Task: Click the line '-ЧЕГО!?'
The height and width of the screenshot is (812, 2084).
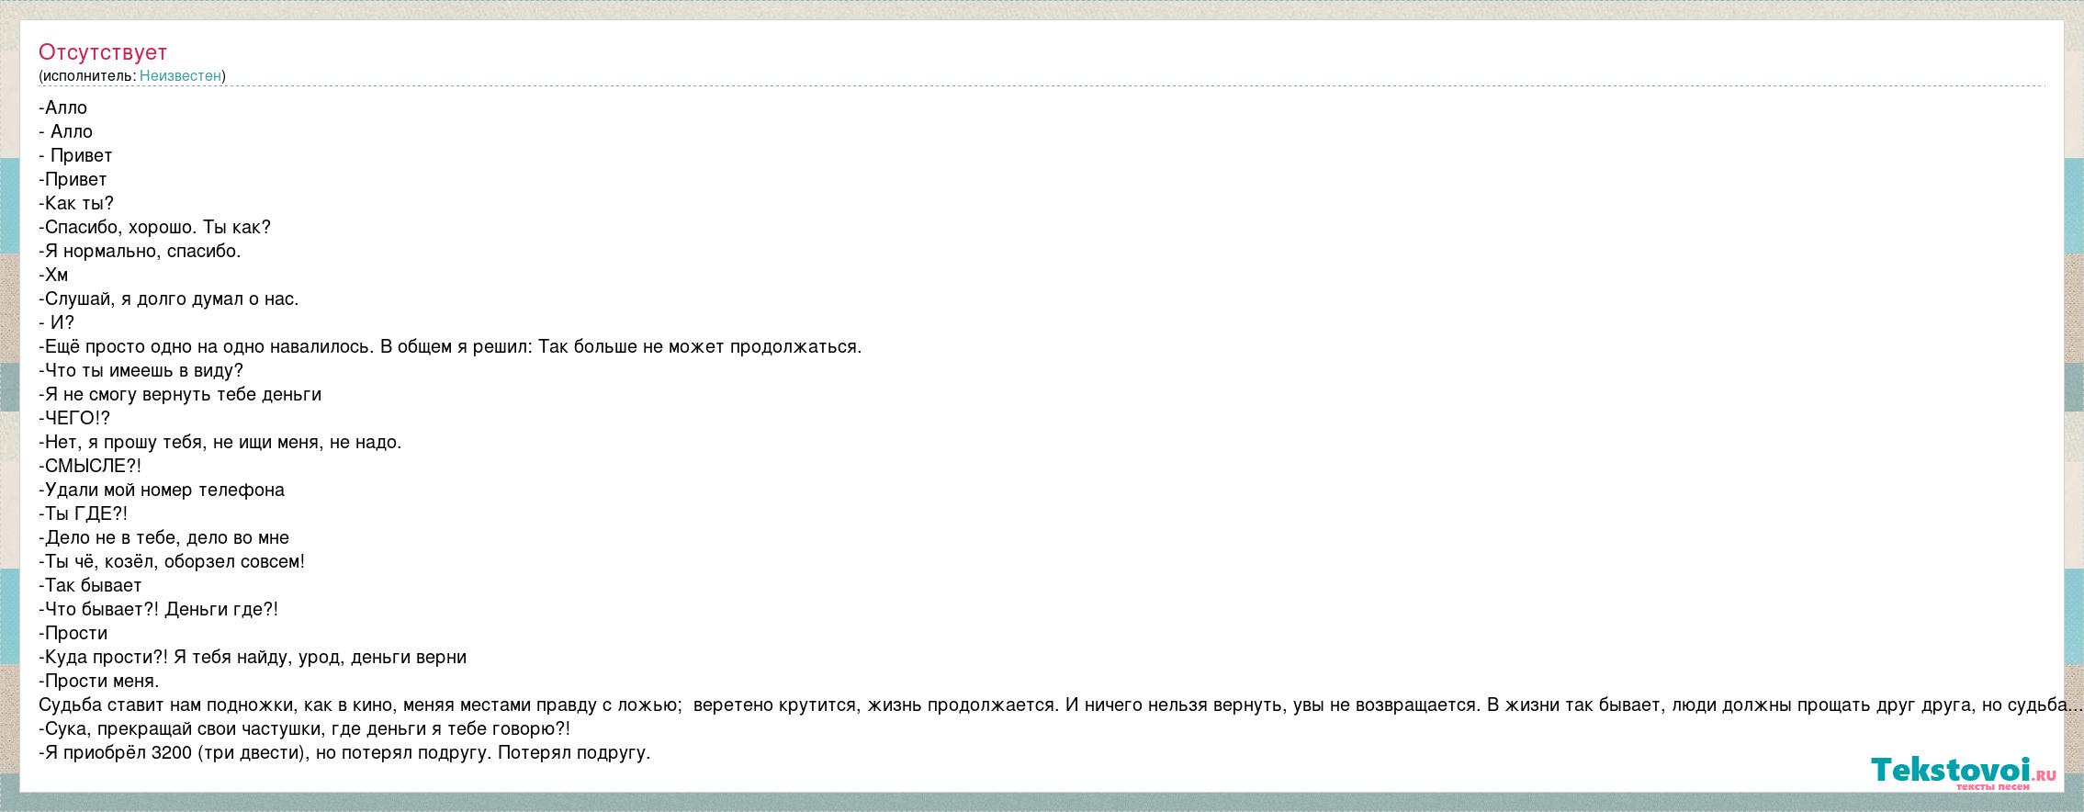Action: pyautogui.click(x=74, y=418)
